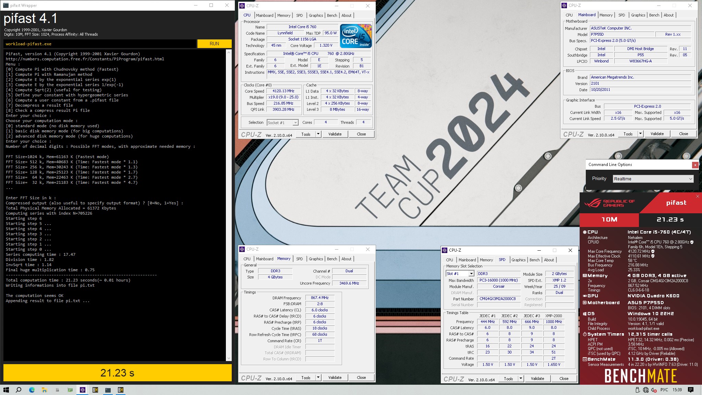702x395 pixels.
Task: Click title icon of CPU-Z Mainboard window
Action: pos(564,5)
